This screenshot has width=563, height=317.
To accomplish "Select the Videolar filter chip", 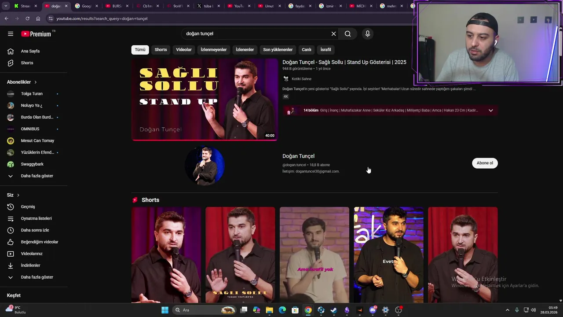I will point(184,50).
